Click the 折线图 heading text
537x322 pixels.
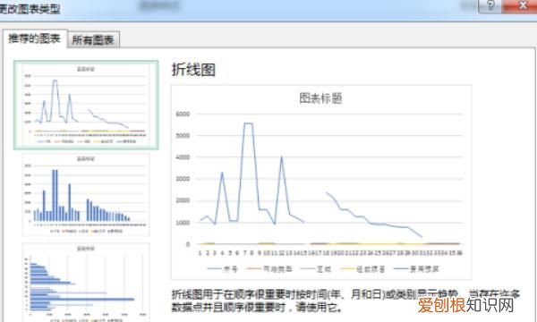pyautogui.click(x=193, y=70)
